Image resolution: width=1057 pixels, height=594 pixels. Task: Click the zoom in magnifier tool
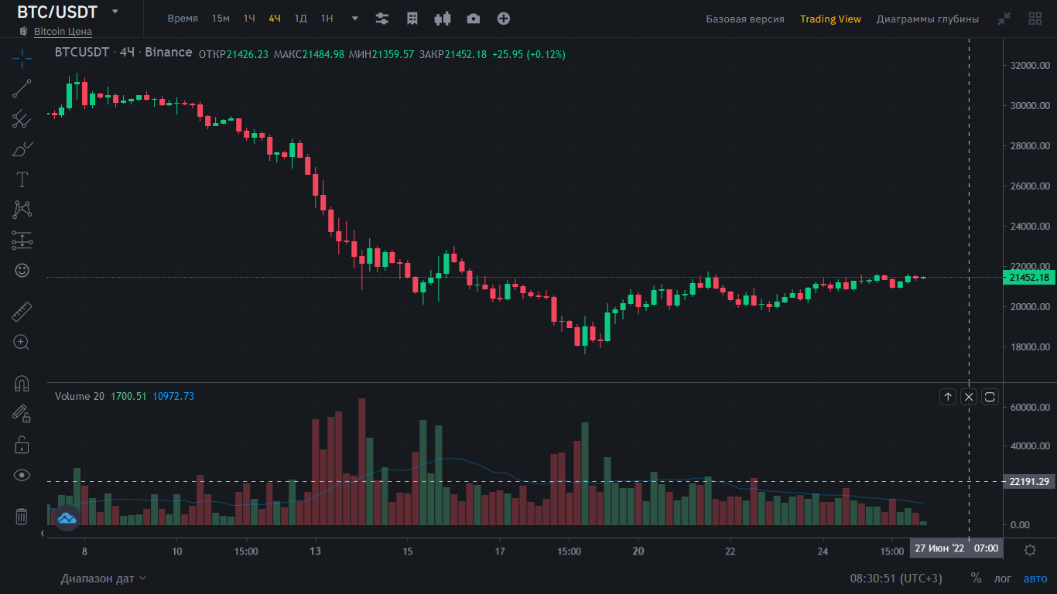(x=22, y=342)
